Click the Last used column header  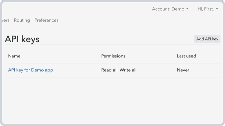click(x=186, y=56)
